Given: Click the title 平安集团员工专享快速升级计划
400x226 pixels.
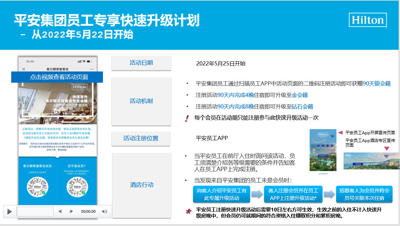Looking at the screenshot, I should click(107, 20).
